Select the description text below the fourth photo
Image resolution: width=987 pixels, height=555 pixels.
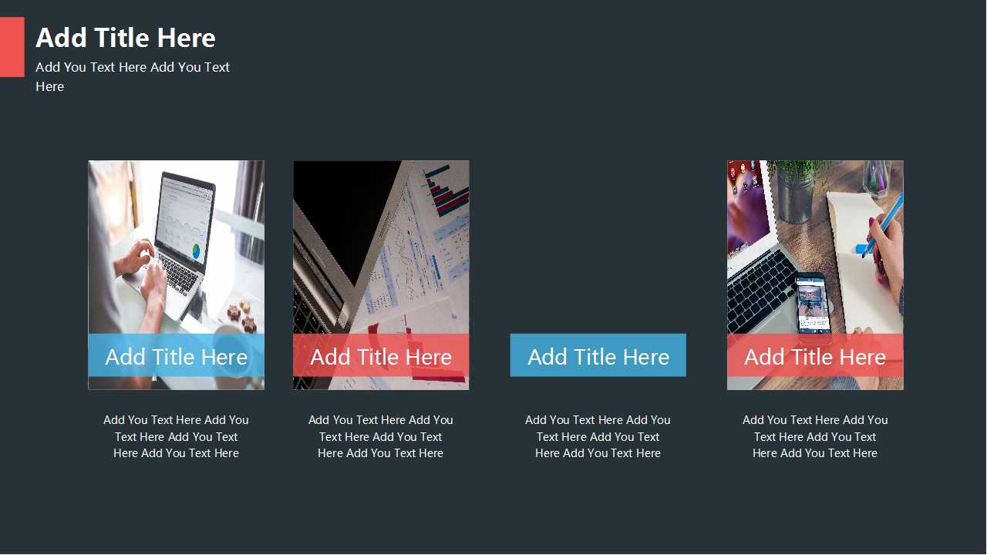pos(815,436)
